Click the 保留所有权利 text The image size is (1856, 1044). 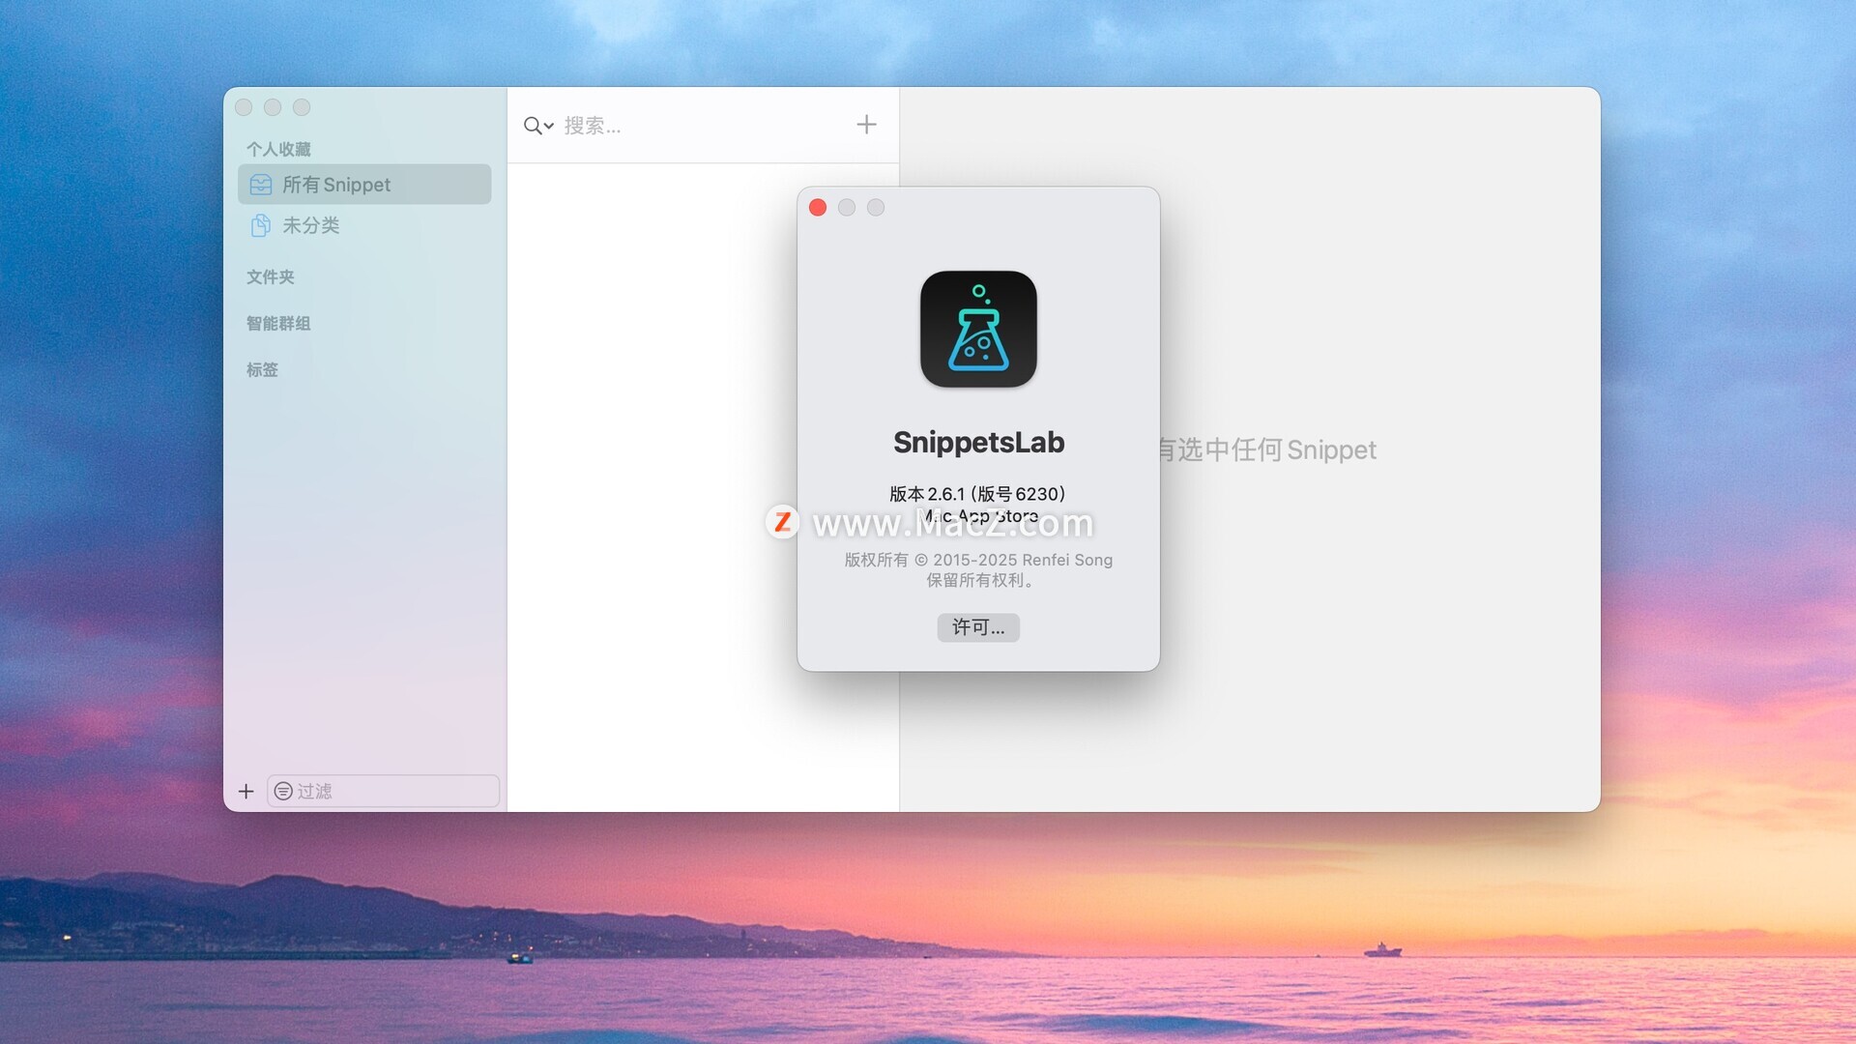click(x=980, y=580)
